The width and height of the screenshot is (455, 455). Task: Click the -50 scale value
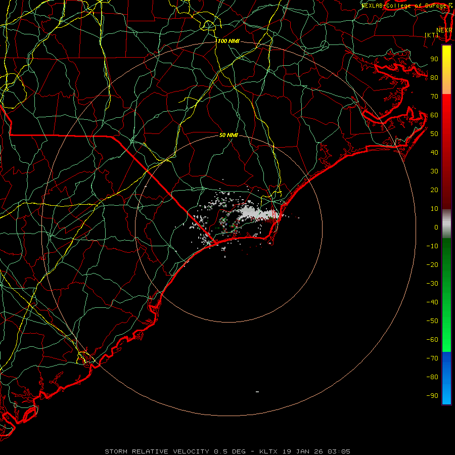click(432, 321)
